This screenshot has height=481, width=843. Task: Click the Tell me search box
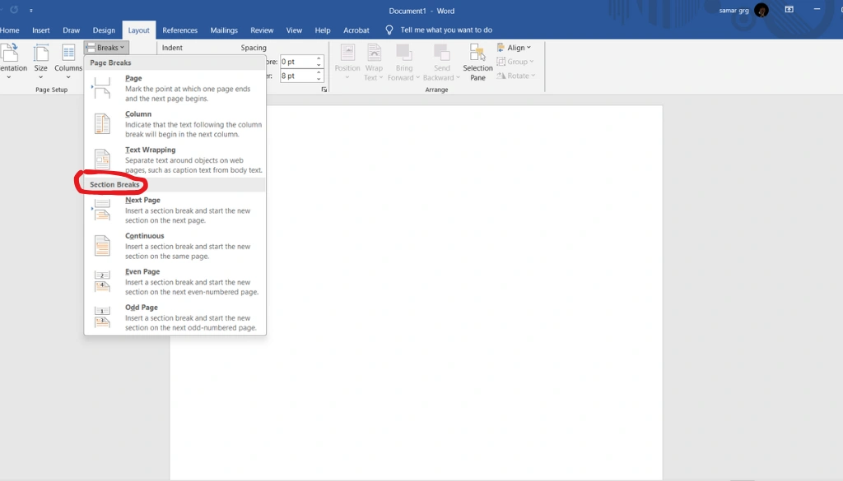point(445,30)
